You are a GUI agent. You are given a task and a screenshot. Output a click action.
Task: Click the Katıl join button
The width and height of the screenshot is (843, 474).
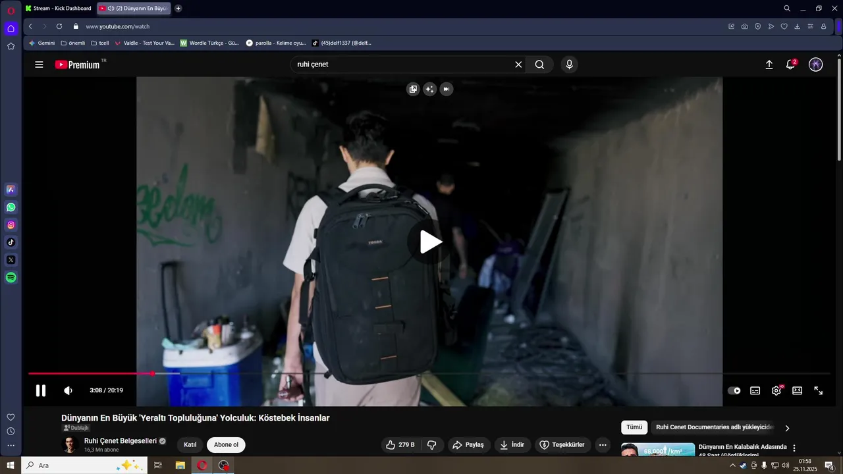pos(190,445)
